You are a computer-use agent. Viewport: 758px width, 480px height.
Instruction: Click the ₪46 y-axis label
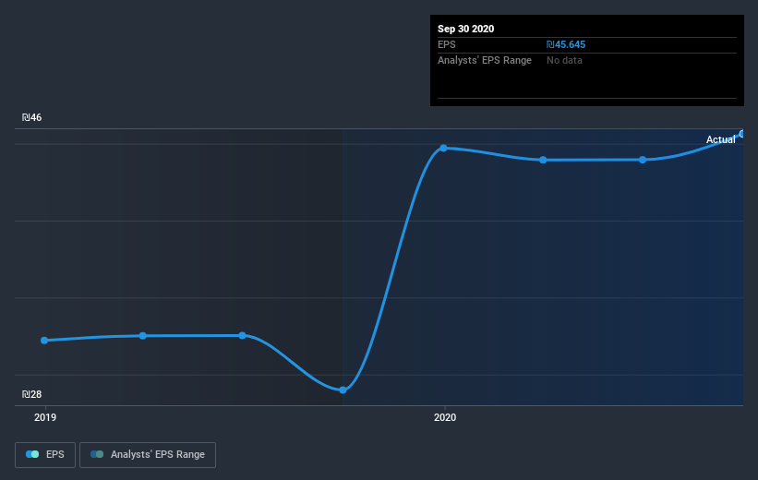32,117
